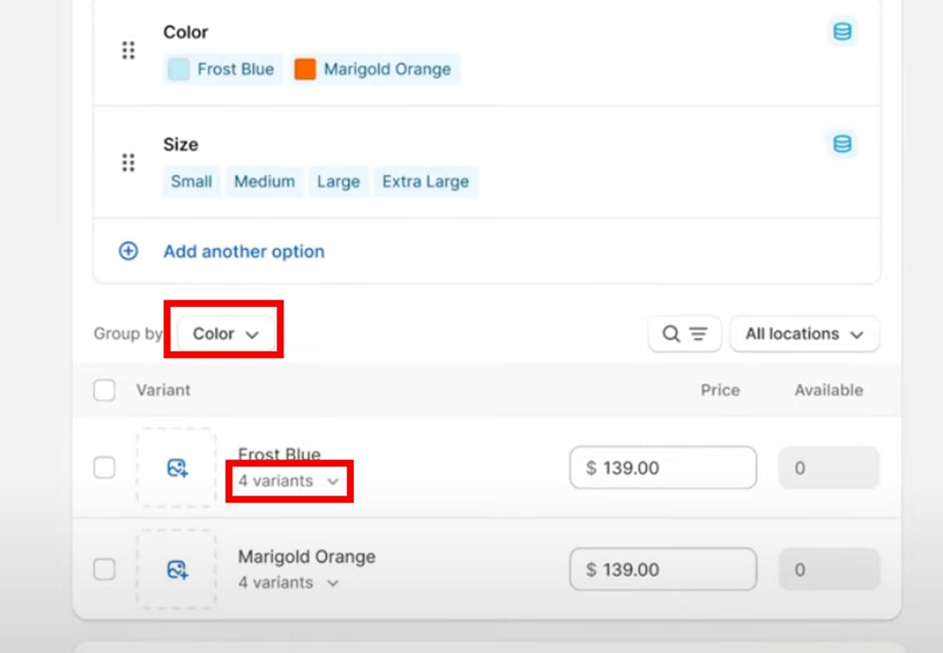Click the metafield database icon for Color
The image size is (943, 653).
click(842, 32)
